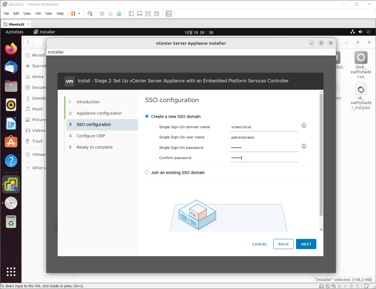Open the power menu icon
Image resolution: width=376 pixels, height=289 pixels.
point(368,32)
